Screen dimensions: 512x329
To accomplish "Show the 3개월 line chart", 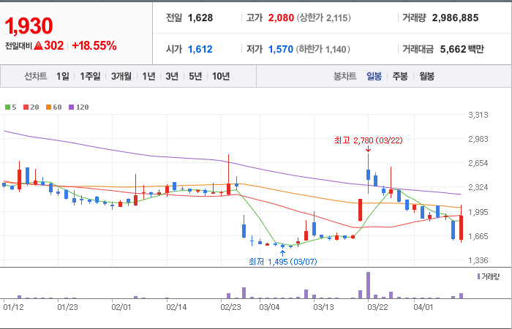I will point(121,76).
